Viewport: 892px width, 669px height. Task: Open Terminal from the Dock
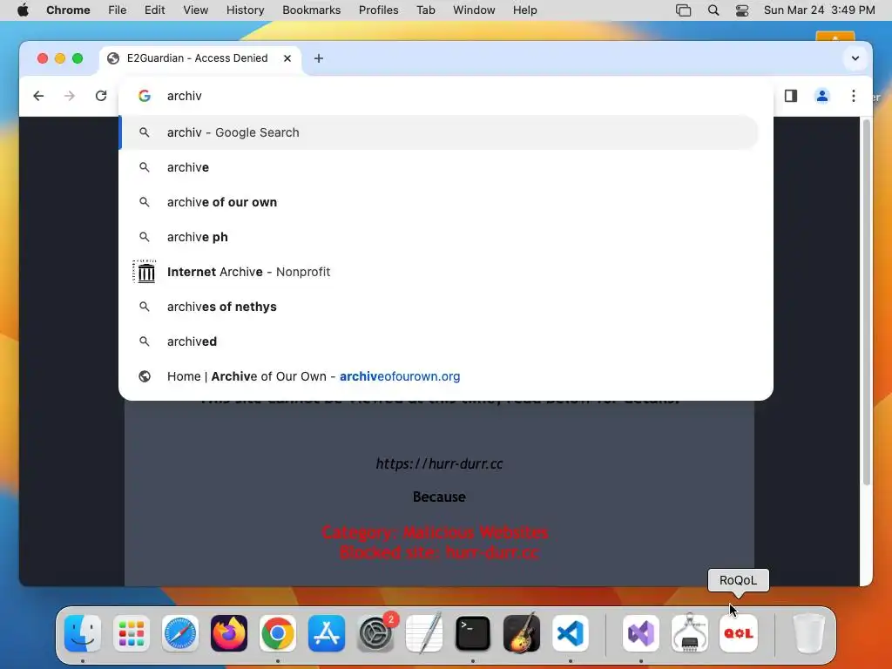(473, 633)
